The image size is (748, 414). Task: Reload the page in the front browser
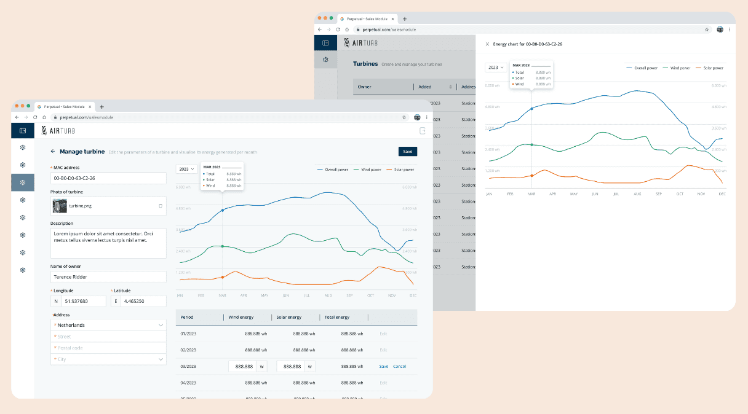click(35, 117)
